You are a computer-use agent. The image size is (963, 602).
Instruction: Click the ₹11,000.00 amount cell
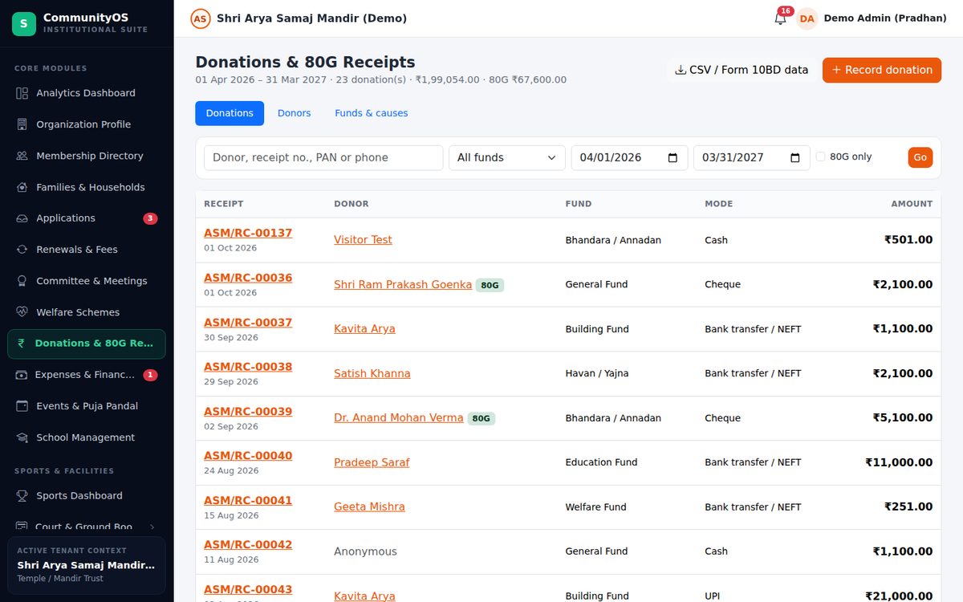[899, 462]
